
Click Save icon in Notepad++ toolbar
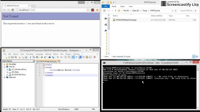(x=12, y=57)
